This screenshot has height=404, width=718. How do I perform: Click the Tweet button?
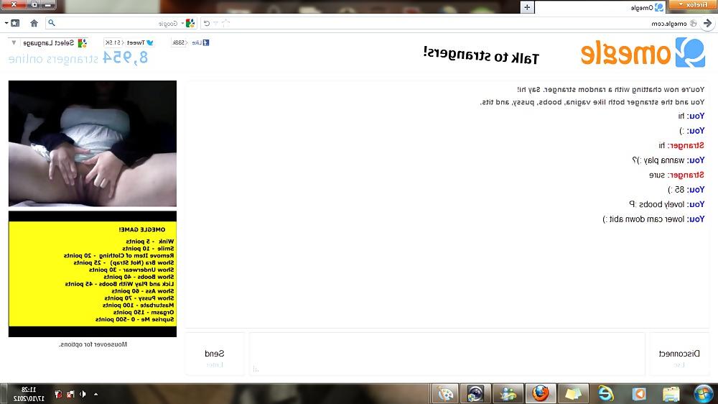pos(140,42)
